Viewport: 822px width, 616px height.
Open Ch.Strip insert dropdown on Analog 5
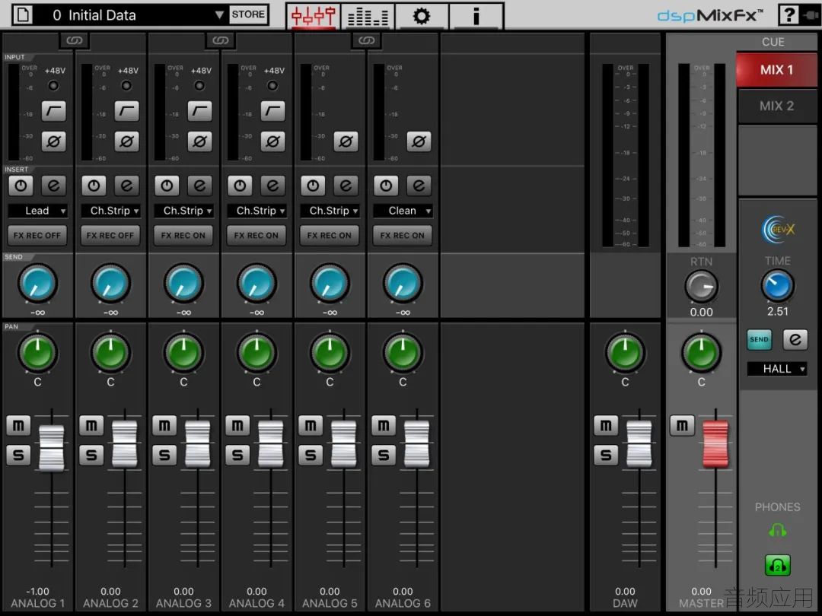(330, 211)
